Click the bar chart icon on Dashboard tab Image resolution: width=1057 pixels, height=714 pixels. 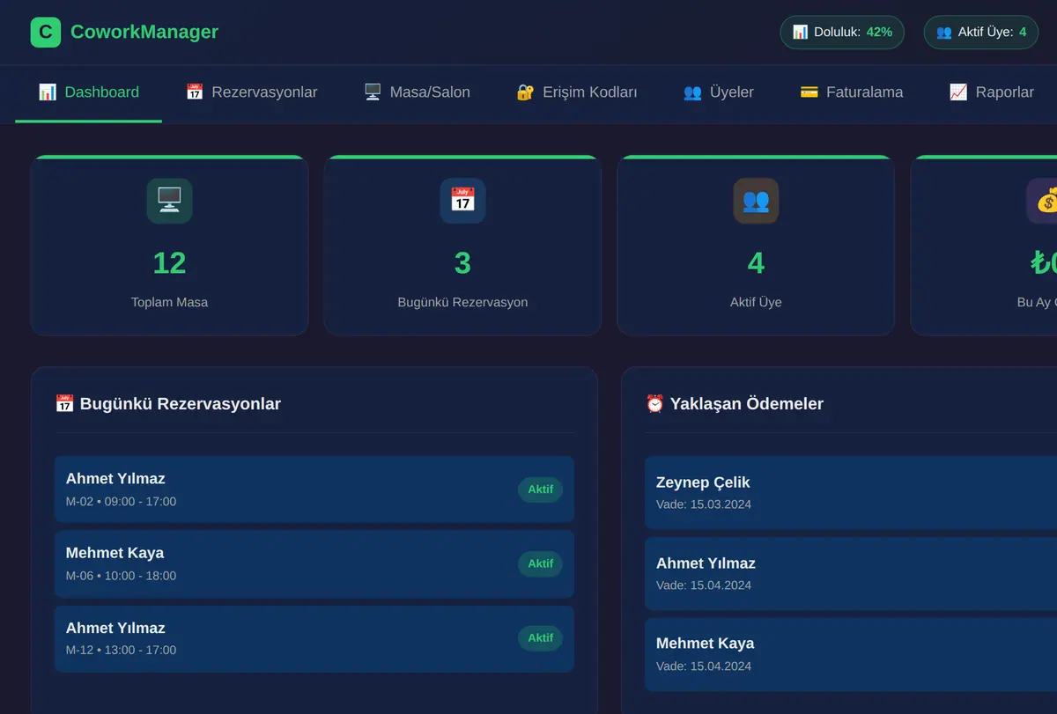point(48,92)
